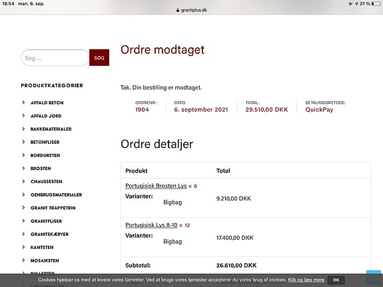Go to Chaussesten category

click(x=47, y=182)
